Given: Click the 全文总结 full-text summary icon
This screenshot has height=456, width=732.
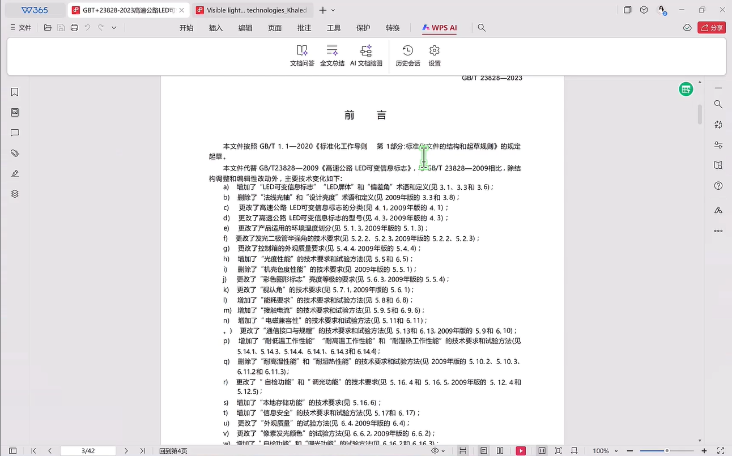Looking at the screenshot, I should tap(332, 56).
